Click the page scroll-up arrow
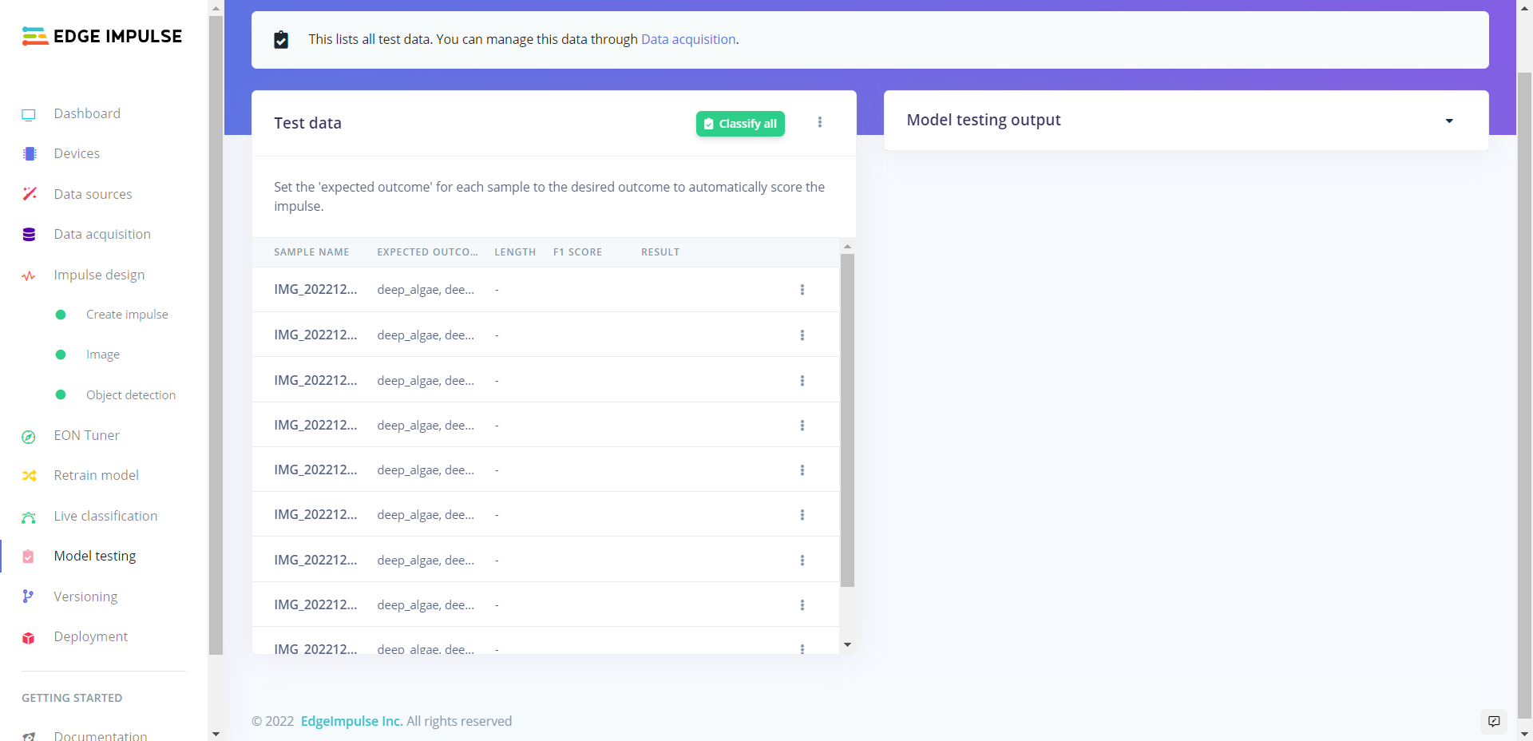The width and height of the screenshot is (1533, 741). (x=1524, y=7)
